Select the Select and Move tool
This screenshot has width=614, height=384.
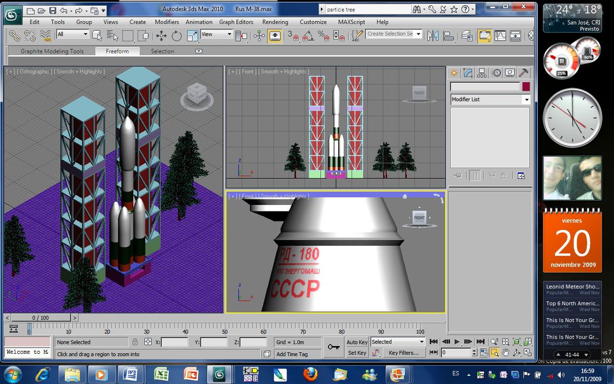[x=161, y=35]
